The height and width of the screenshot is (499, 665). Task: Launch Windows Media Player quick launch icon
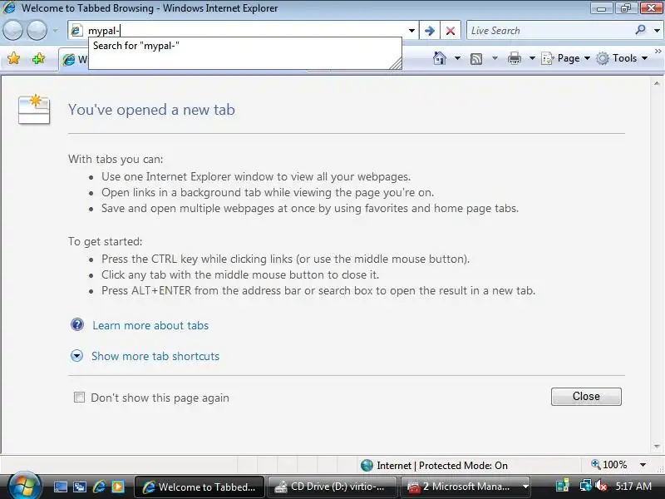coord(118,487)
